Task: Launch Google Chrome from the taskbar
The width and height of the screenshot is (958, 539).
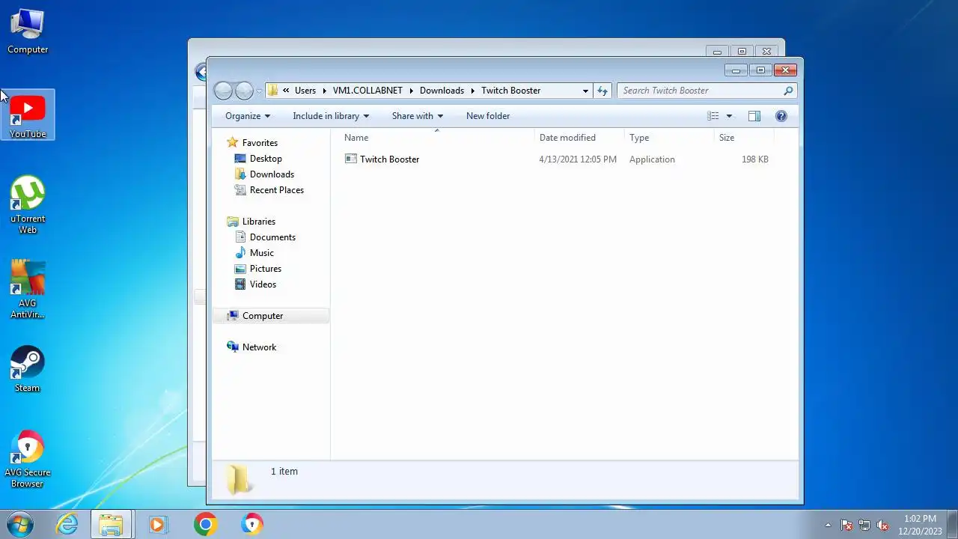Action: (x=205, y=524)
